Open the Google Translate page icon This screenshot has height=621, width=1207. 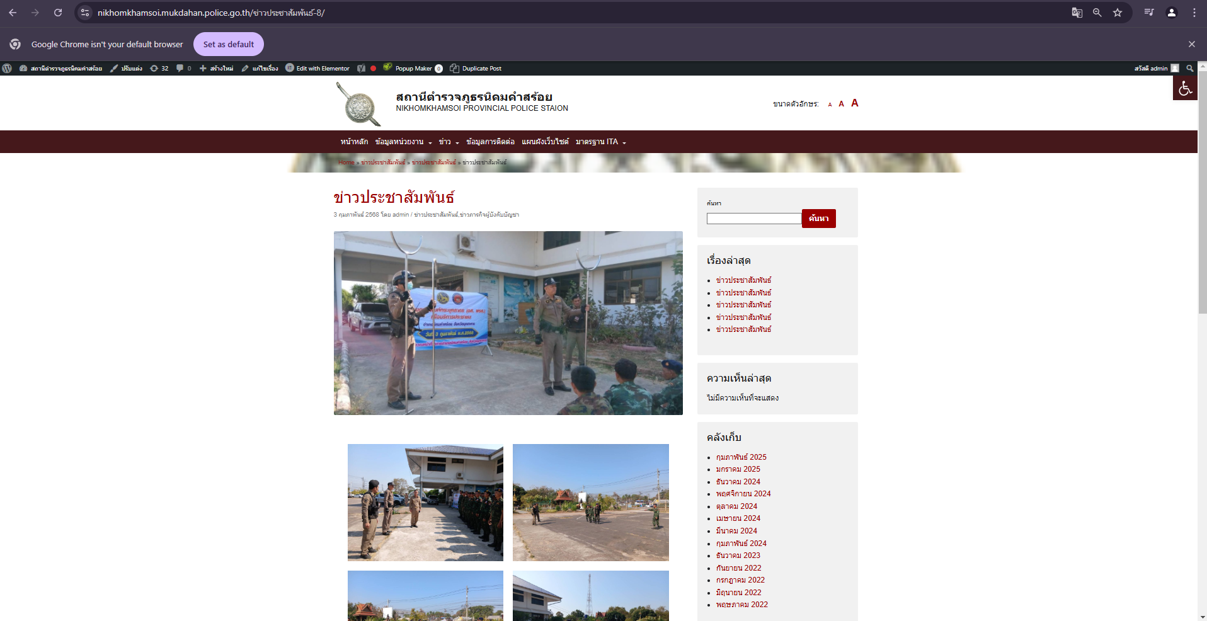(1077, 13)
